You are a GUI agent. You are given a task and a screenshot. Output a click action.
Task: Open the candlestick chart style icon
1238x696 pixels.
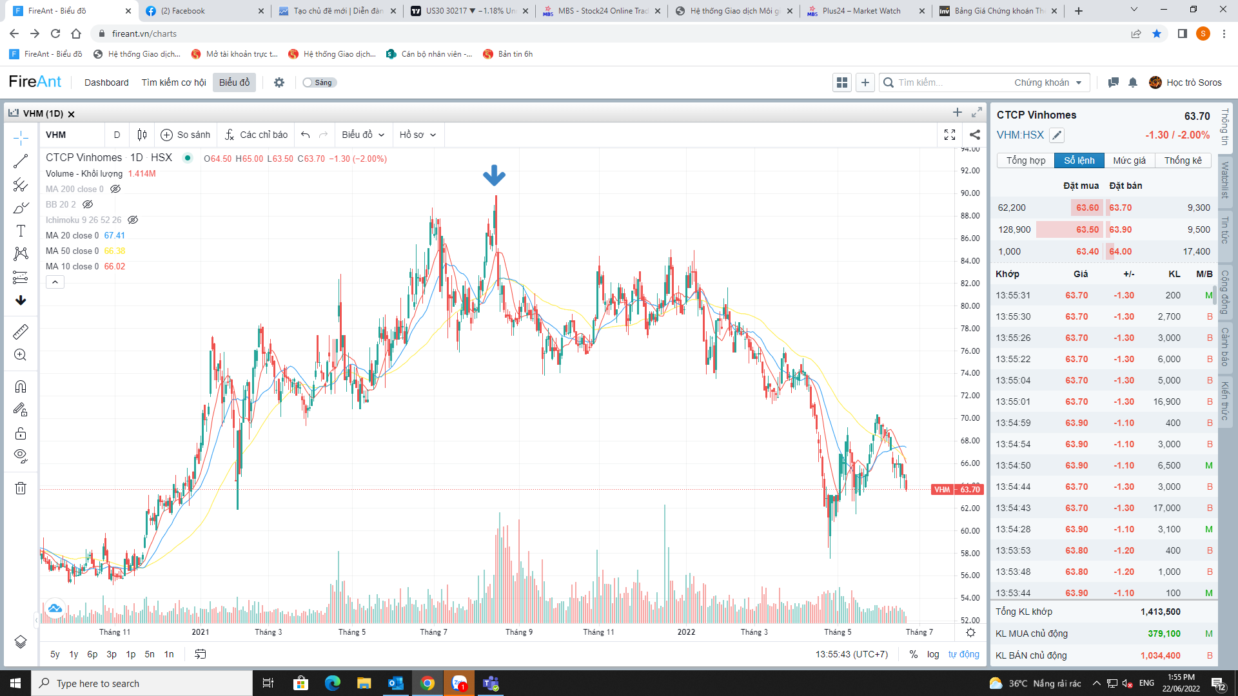click(x=142, y=135)
